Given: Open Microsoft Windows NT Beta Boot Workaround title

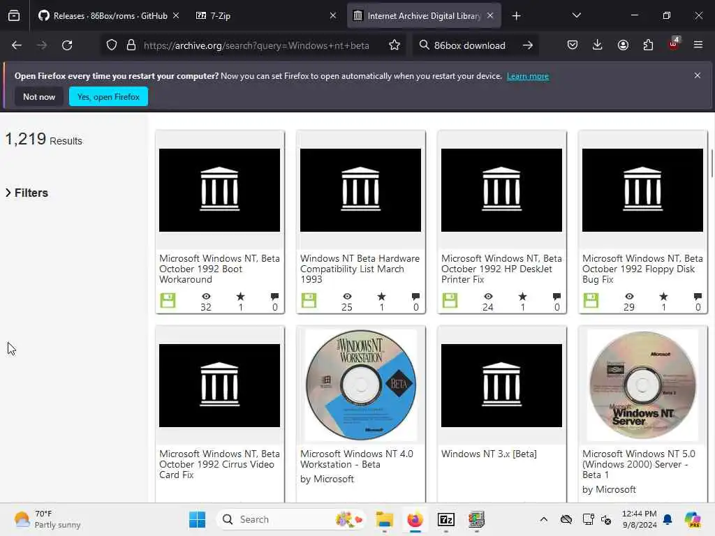Looking at the screenshot, I should tap(219, 269).
